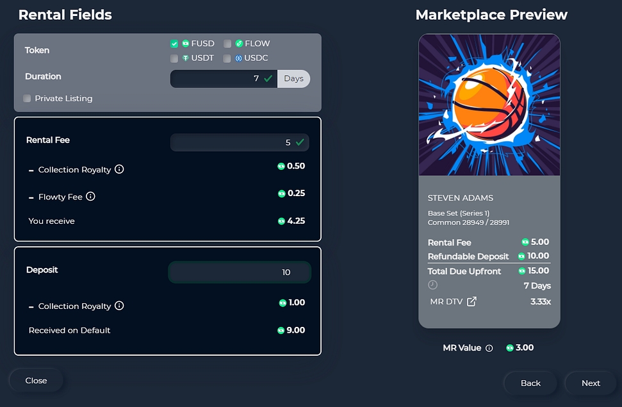Go to the Back step
The height and width of the screenshot is (407, 622).
[530, 383]
